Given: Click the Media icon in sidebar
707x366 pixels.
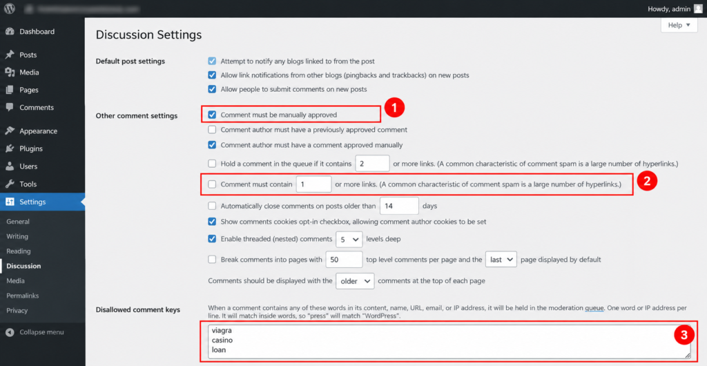Looking at the screenshot, I should coord(10,73).
